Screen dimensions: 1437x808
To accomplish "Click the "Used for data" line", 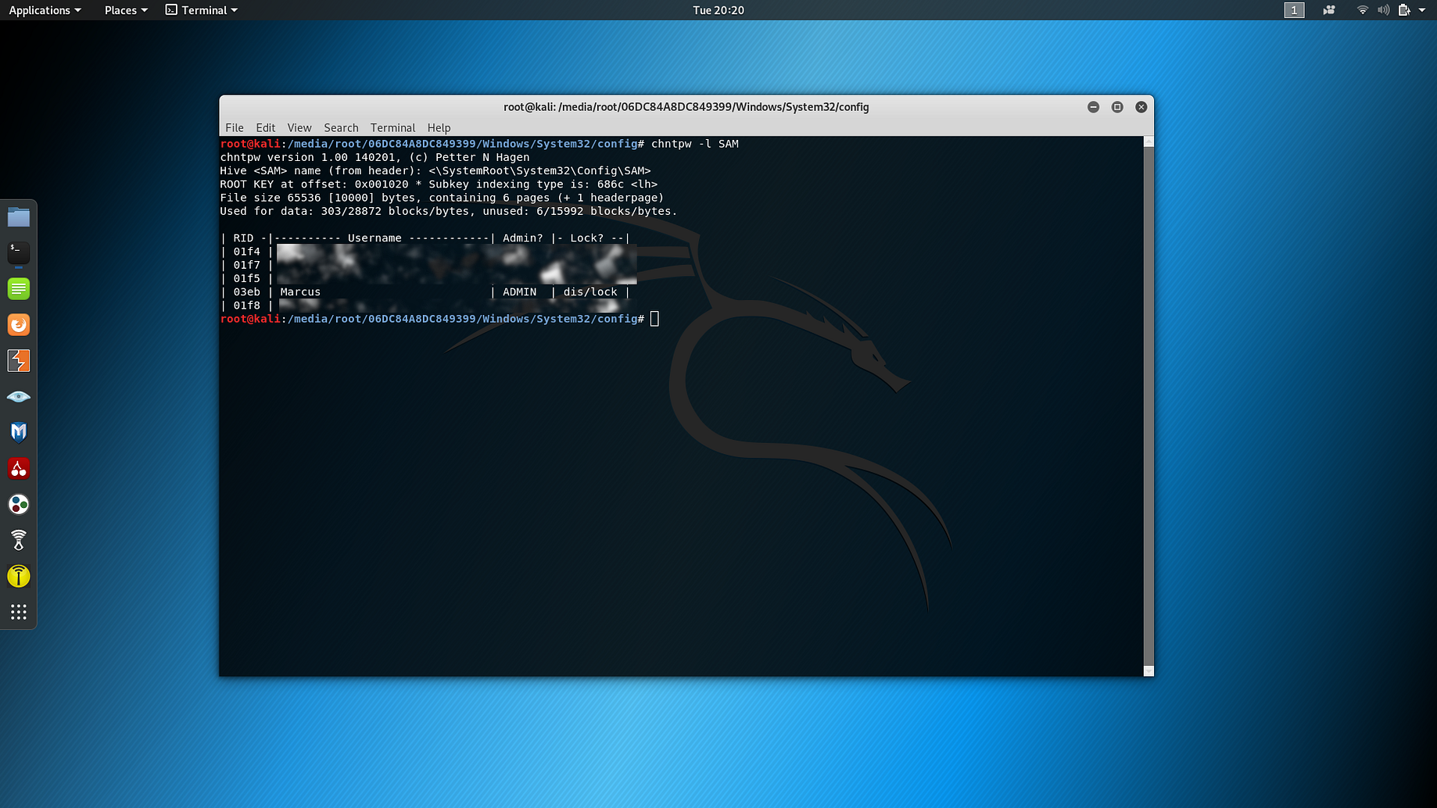I will click(x=449, y=211).
